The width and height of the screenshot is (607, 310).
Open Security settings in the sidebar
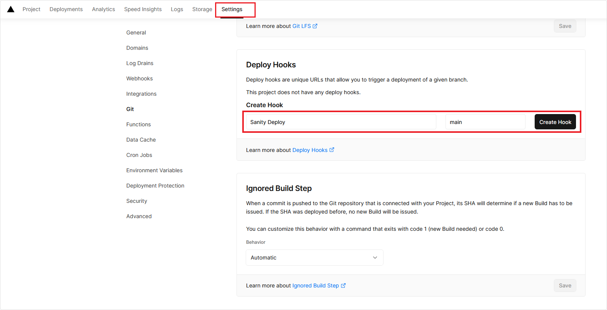pos(137,201)
